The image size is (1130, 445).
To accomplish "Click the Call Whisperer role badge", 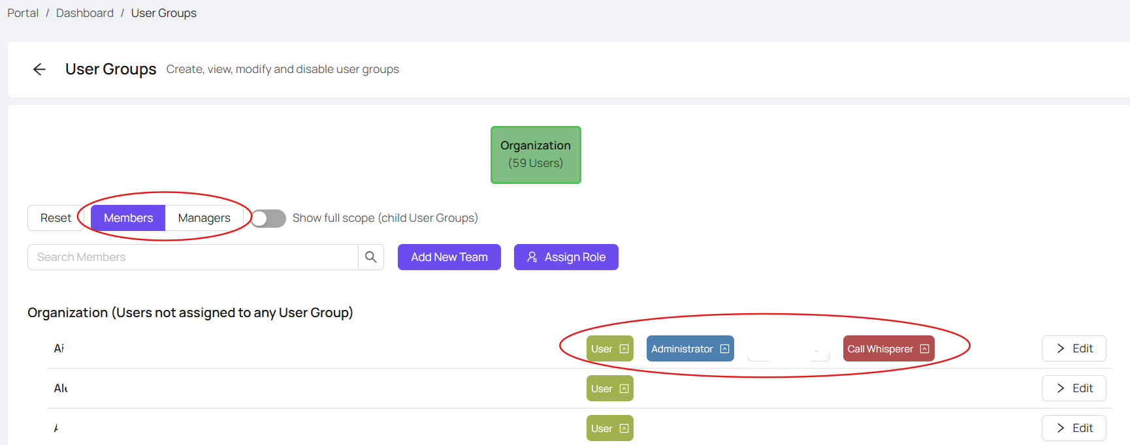I will point(889,348).
